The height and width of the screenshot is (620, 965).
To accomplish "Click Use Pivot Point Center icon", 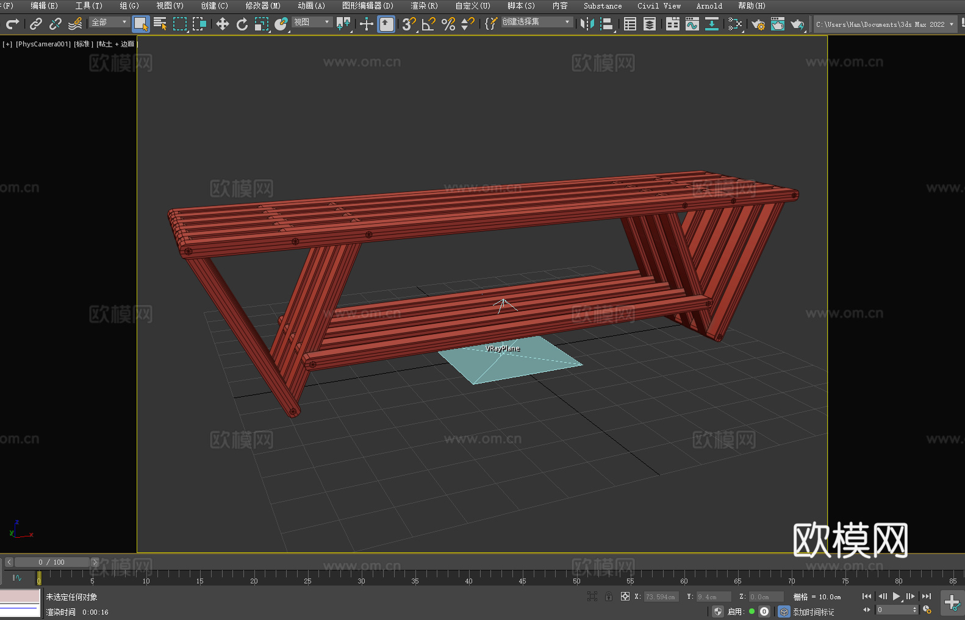I will click(x=343, y=24).
